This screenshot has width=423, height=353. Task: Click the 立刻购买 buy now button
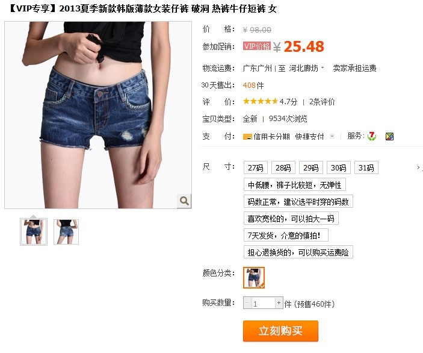280,331
